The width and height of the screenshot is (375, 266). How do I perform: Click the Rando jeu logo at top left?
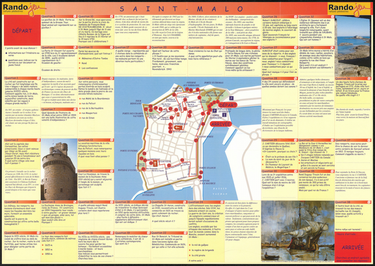click(23, 8)
